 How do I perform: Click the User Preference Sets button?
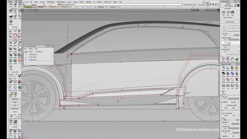click(x=190, y=5)
